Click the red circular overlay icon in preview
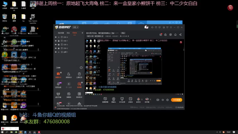This screenshot has width=238, height=134. pyautogui.click(x=181, y=42)
